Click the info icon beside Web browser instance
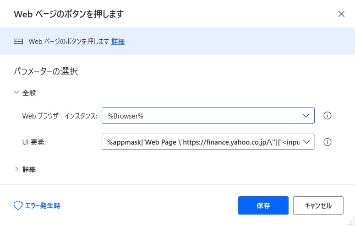Image resolution: width=355 pixels, height=226 pixels. point(327,116)
